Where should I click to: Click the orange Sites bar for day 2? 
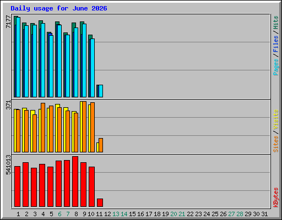26,131
